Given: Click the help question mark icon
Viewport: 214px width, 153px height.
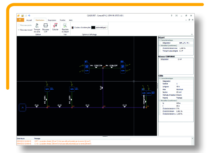Looking at the screenshot, I should (172, 16).
